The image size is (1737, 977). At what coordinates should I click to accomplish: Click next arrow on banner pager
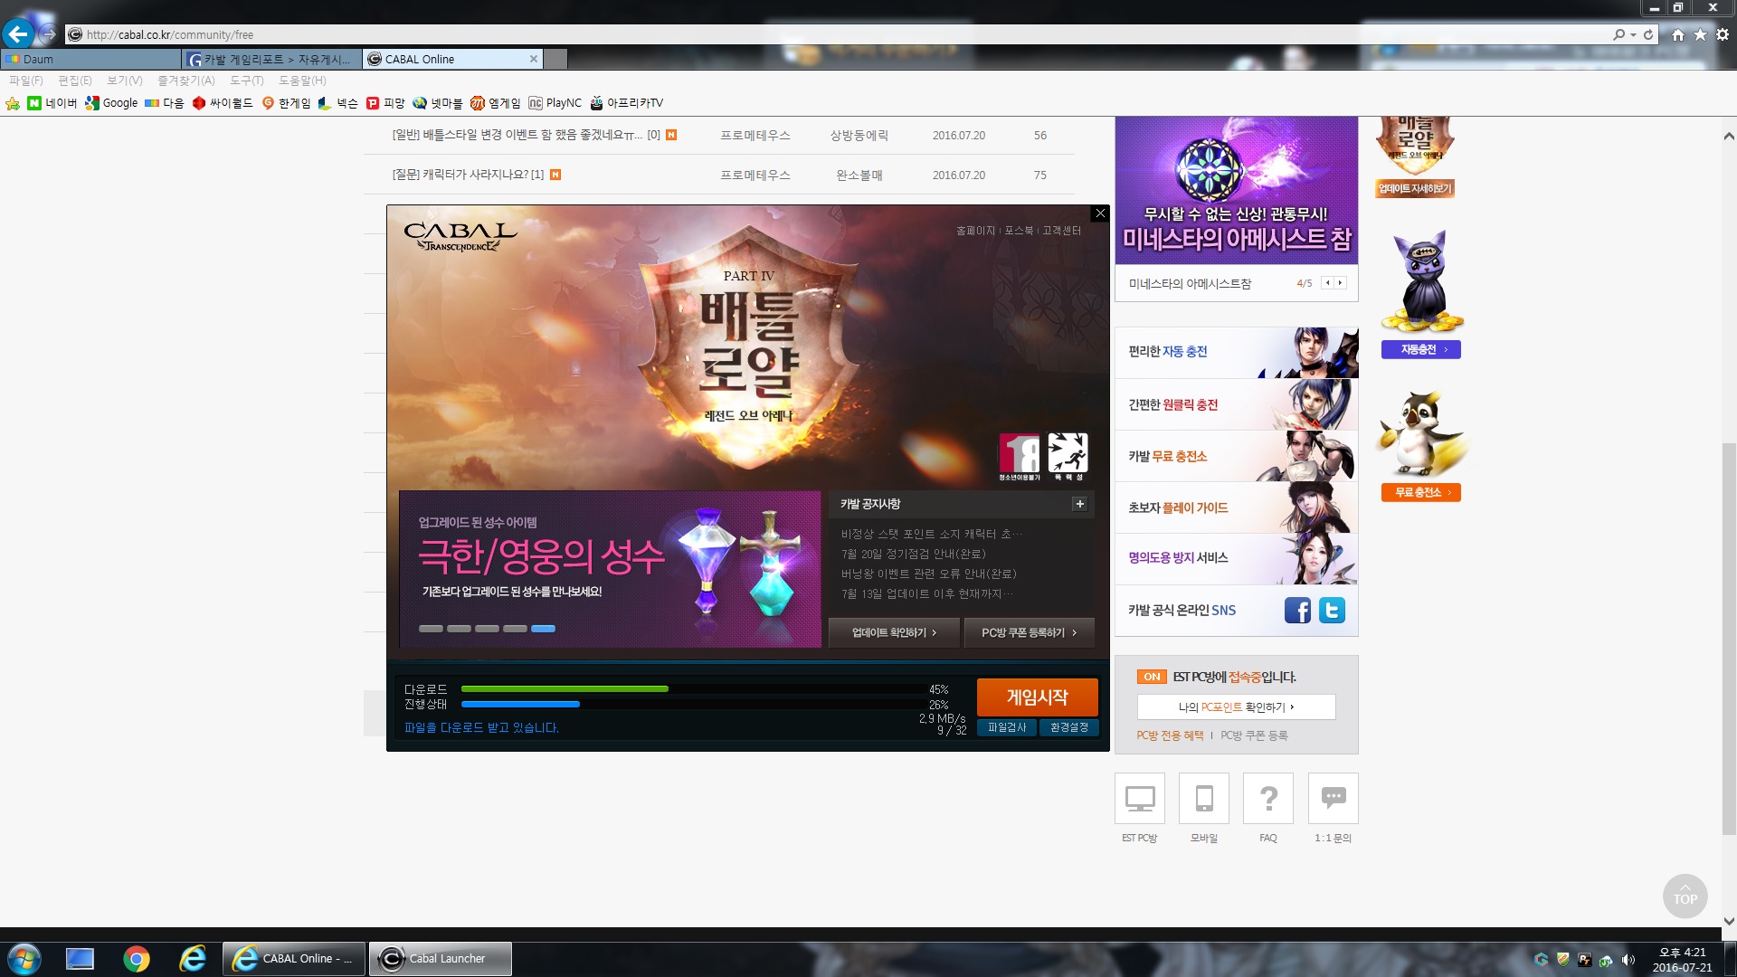click(x=1340, y=283)
